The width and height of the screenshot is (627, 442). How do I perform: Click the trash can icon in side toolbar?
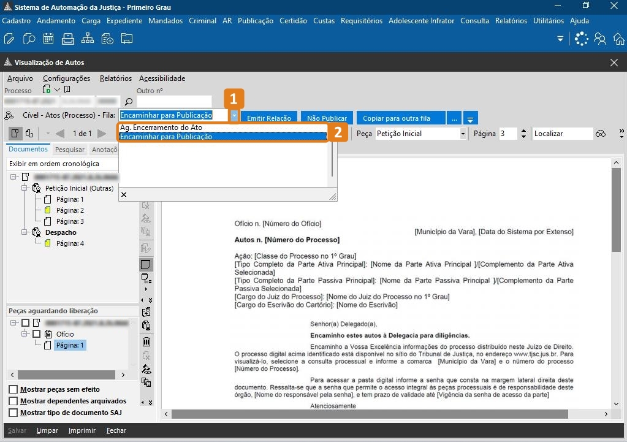(146, 341)
